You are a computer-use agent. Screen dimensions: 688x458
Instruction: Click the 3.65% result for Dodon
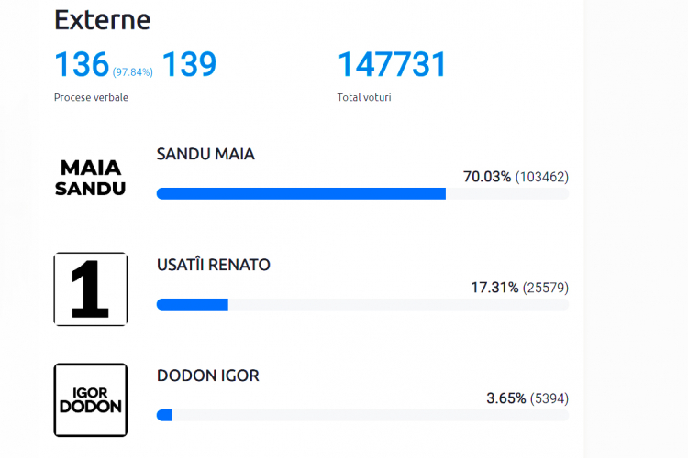pyautogui.click(x=505, y=398)
